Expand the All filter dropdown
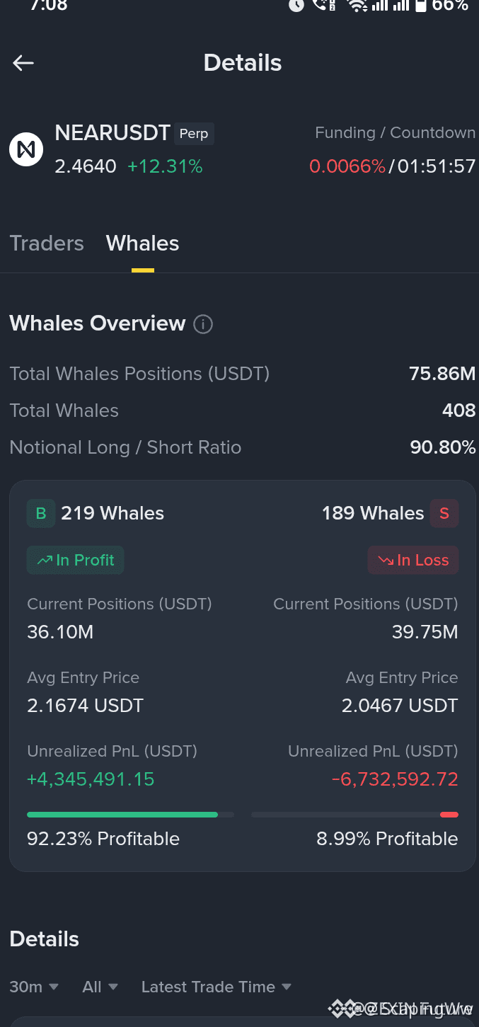Image resolution: width=479 pixels, height=1027 pixels. coord(100,987)
